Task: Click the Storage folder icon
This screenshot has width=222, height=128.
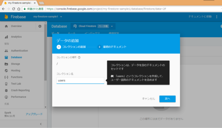Action: pyautogui.click(x=6, y=64)
